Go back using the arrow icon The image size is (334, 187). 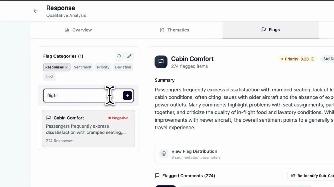[x=35, y=11]
